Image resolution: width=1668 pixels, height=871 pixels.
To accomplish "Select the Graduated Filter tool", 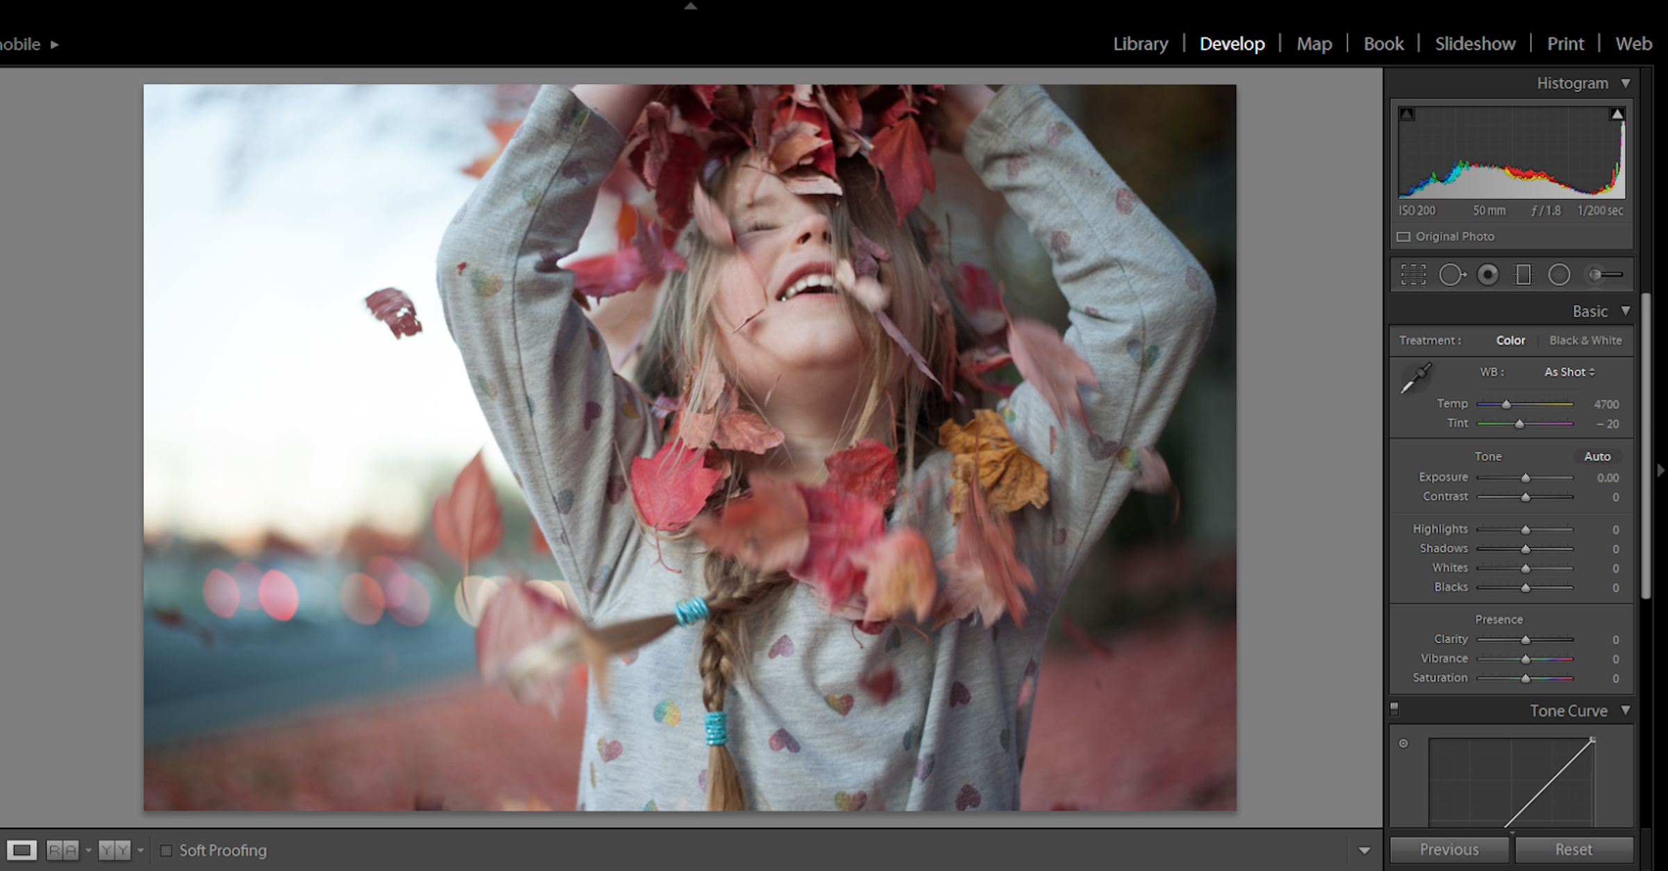I will point(1523,275).
